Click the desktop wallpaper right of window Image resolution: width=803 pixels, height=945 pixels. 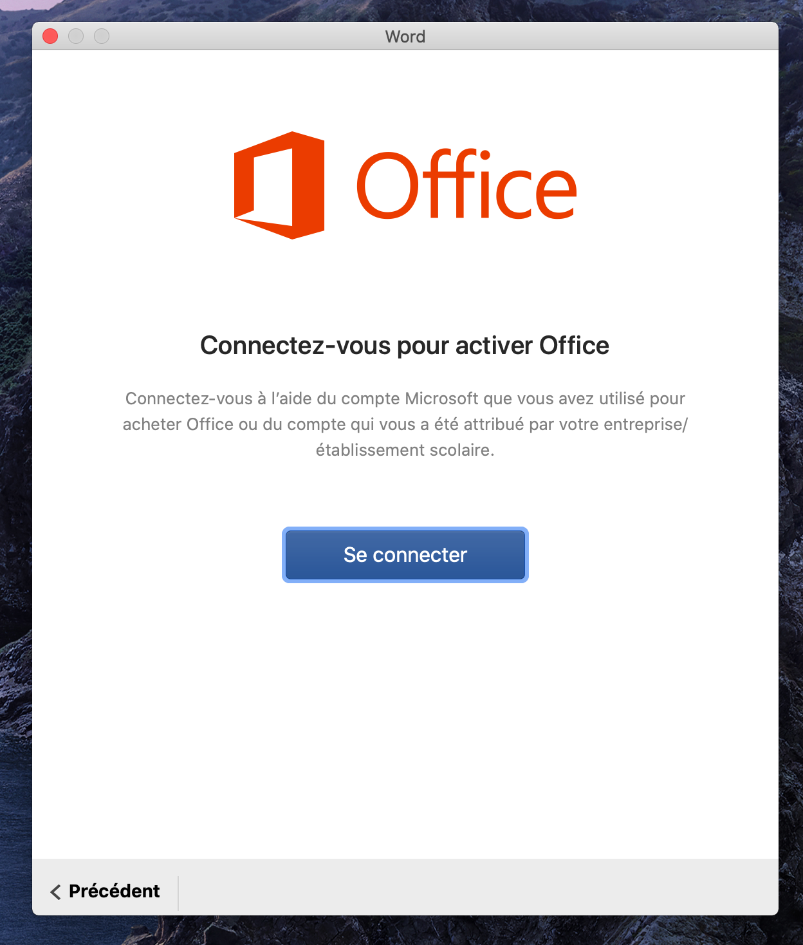click(791, 451)
